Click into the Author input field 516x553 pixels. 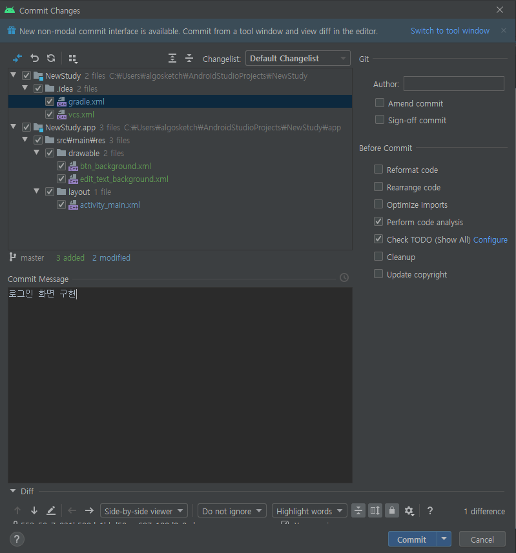coord(454,84)
